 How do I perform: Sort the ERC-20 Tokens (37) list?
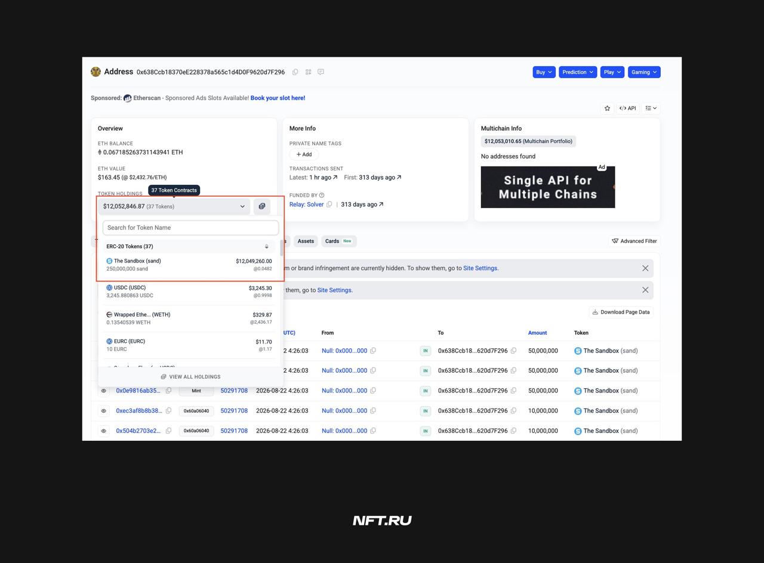pyautogui.click(x=267, y=246)
